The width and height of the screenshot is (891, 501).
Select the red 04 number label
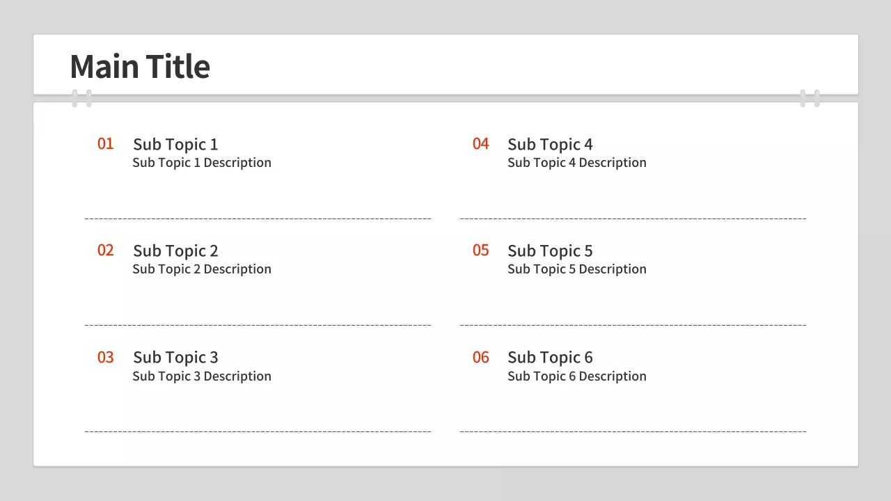coord(480,144)
